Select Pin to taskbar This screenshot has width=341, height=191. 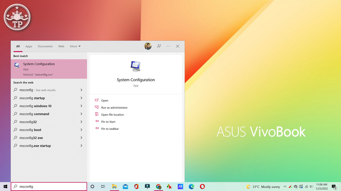pos(110,129)
